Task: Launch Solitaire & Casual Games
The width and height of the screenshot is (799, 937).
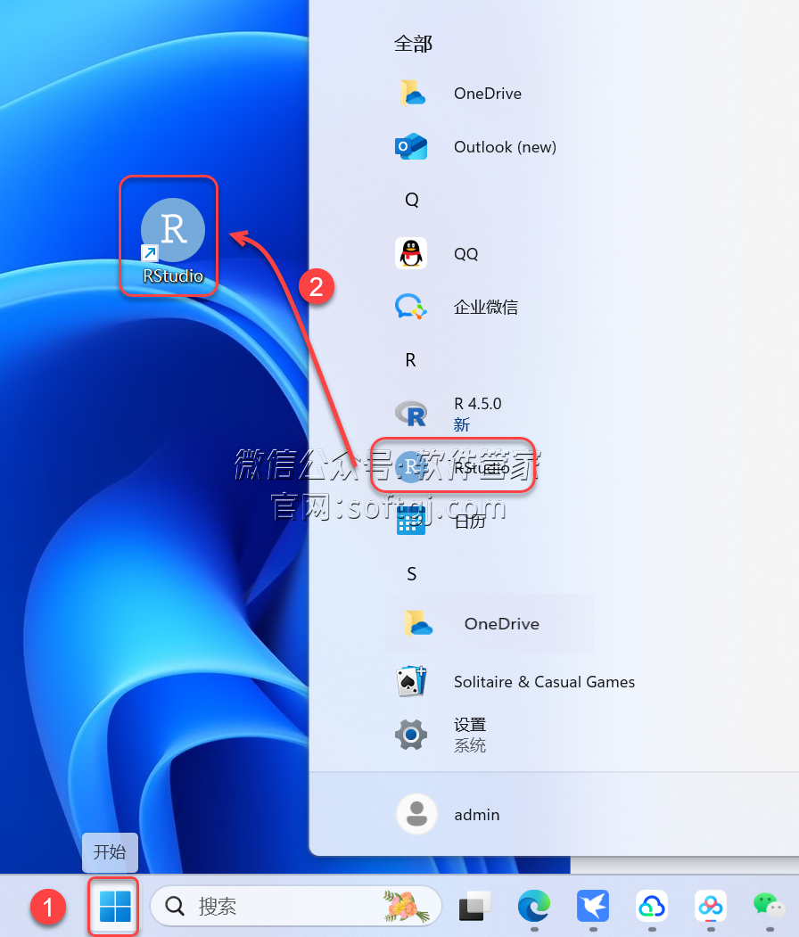Action: [x=514, y=681]
